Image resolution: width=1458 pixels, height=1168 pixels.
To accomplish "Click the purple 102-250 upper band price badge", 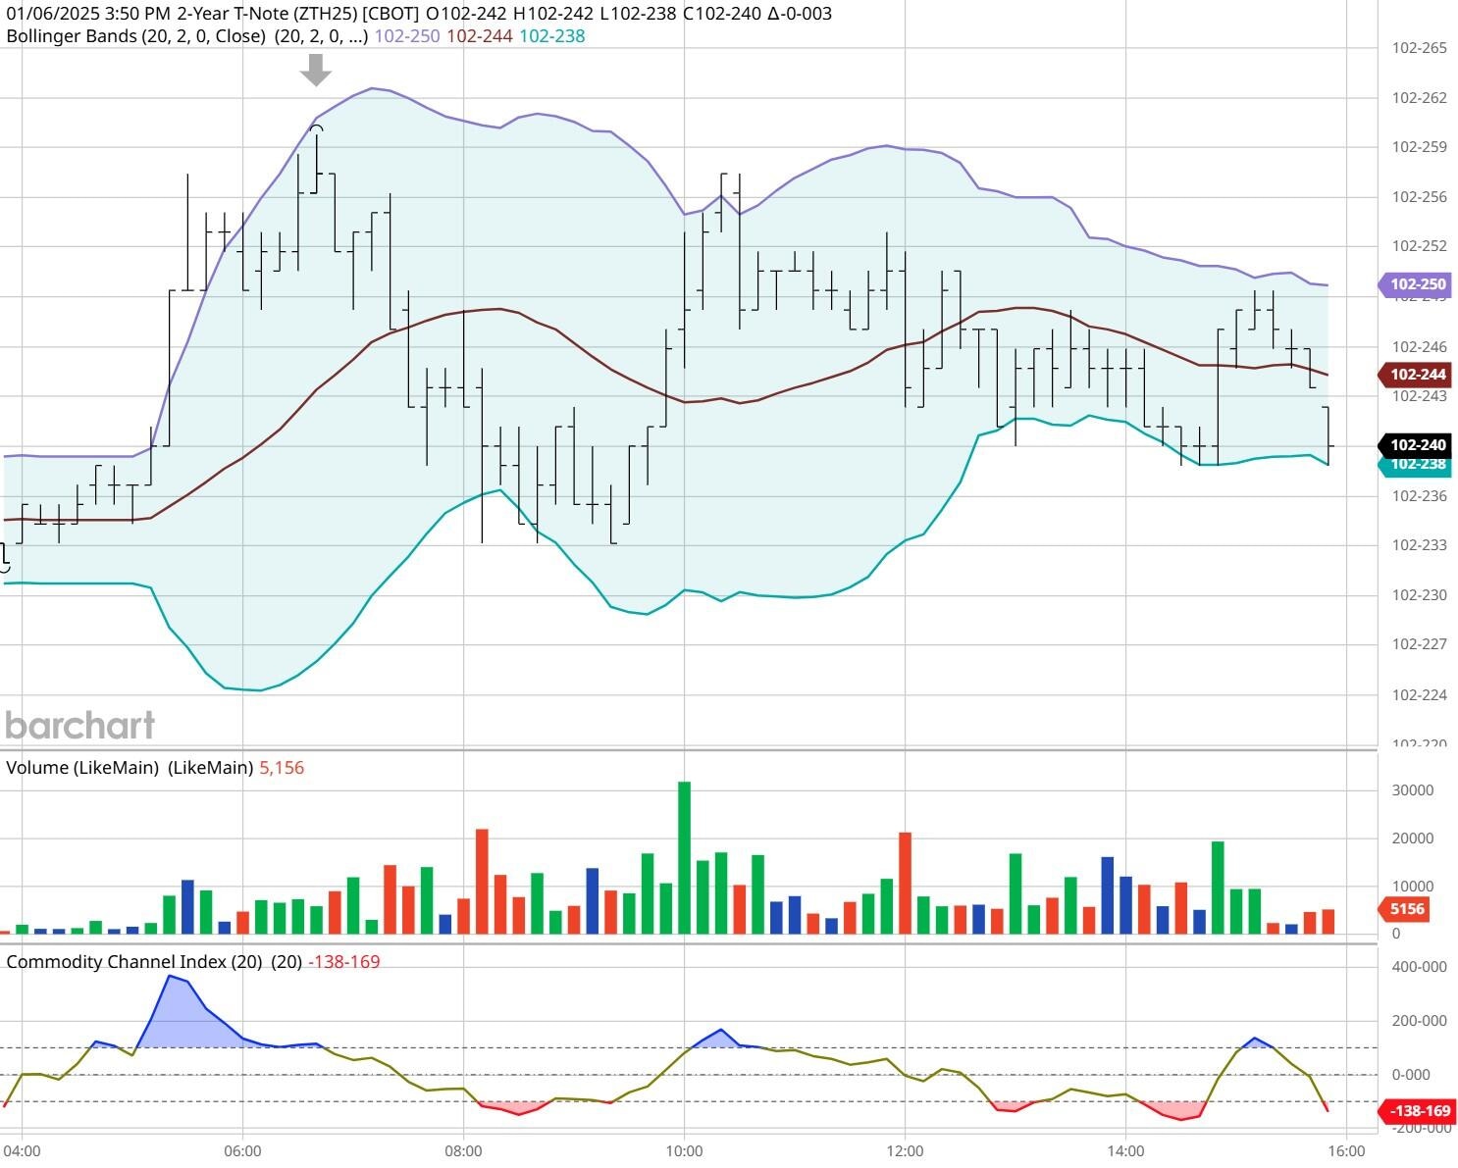I will [1416, 284].
